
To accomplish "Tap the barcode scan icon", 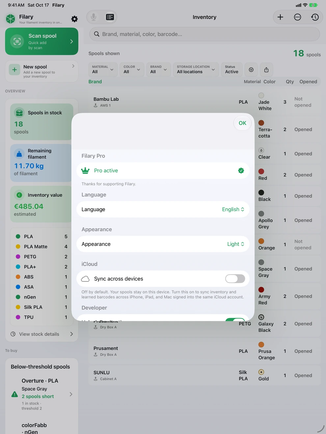I will click(x=17, y=41).
